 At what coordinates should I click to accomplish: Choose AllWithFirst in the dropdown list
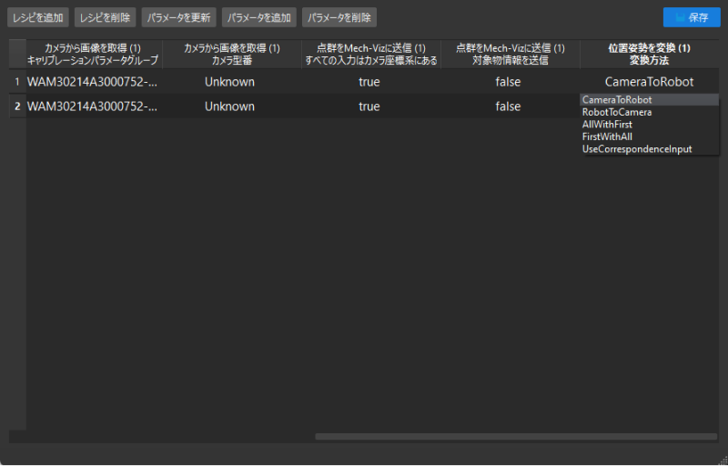coord(649,125)
